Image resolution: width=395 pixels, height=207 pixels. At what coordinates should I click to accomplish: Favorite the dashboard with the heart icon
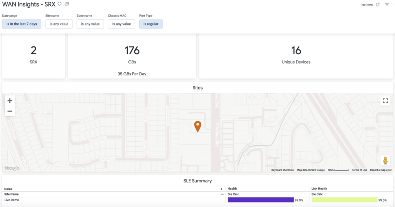pyautogui.click(x=59, y=4)
